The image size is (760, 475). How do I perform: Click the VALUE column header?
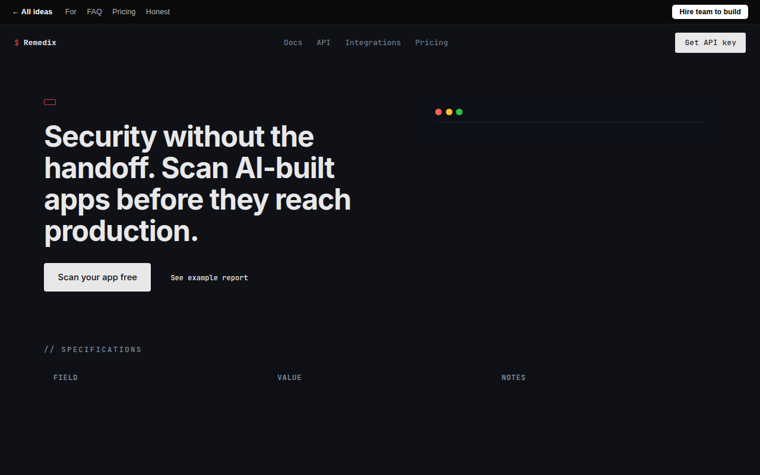pyautogui.click(x=290, y=378)
